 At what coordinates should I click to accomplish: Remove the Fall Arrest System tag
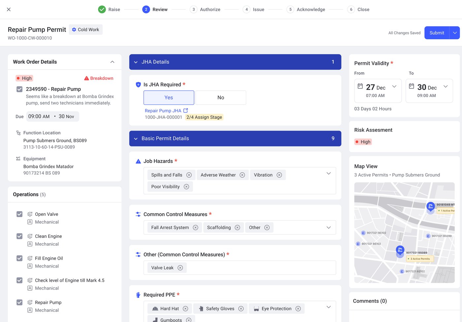pyautogui.click(x=195, y=228)
